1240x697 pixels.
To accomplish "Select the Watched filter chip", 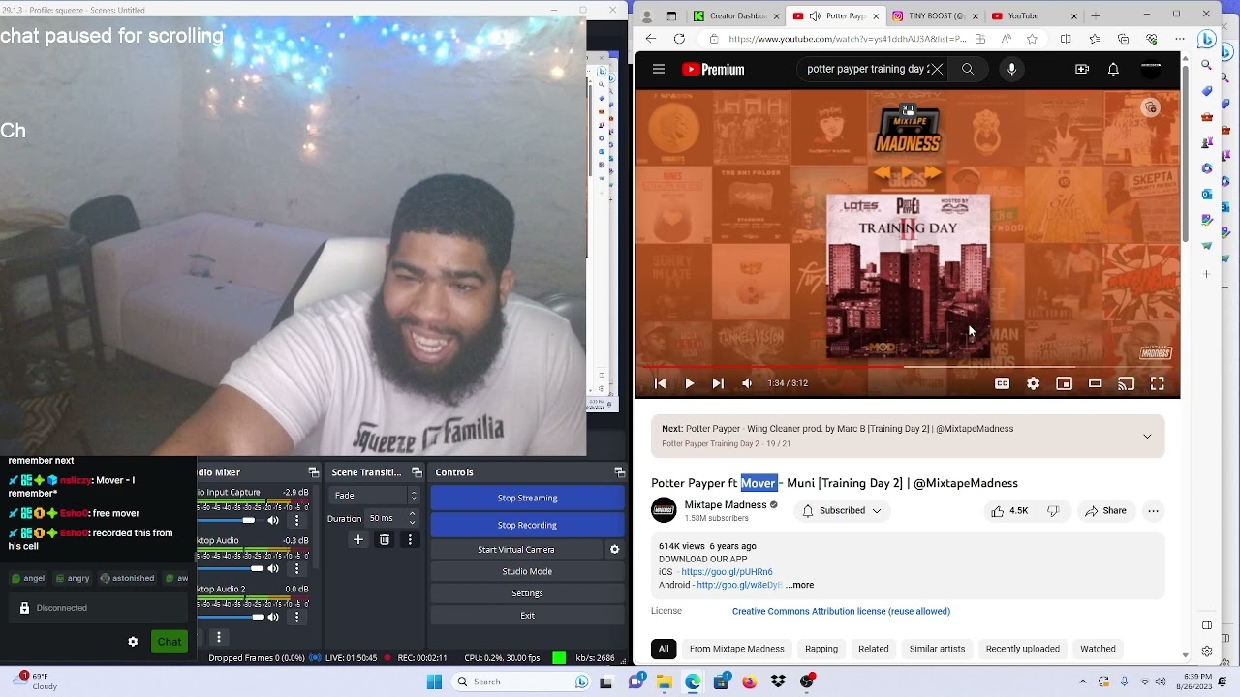I will click(x=1098, y=649).
